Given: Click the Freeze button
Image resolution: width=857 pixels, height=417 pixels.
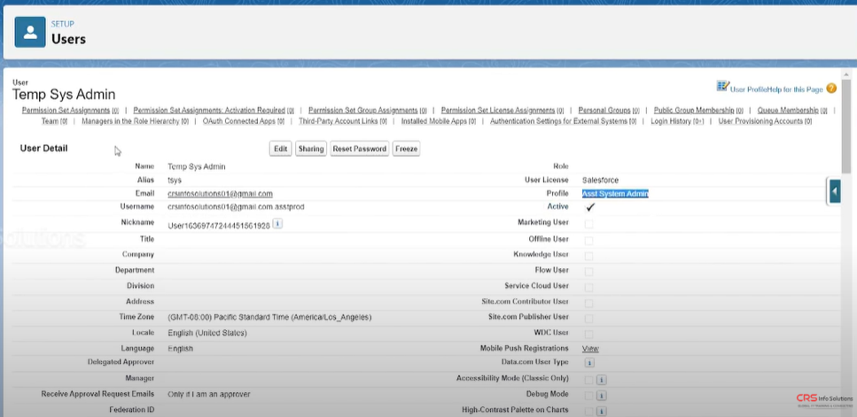Looking at the screenshot, I should (406, 149).
